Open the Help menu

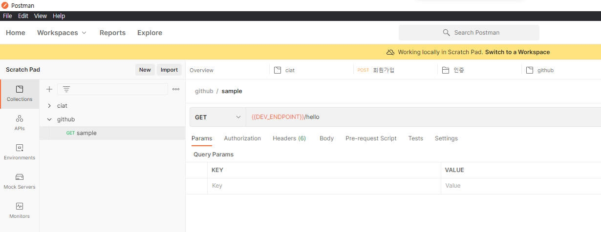[59, 16]
